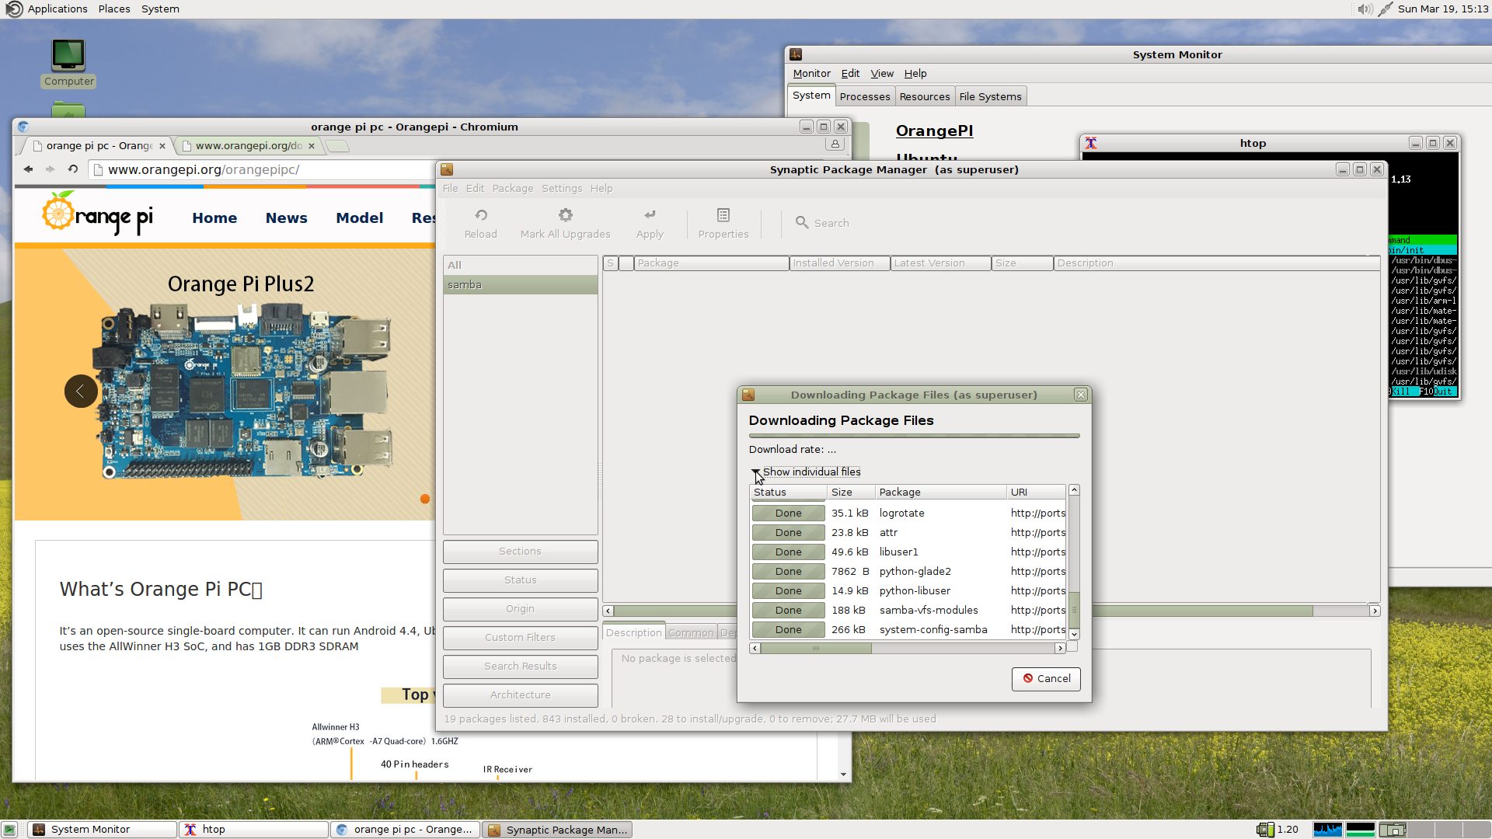Switch to the Resources tab in System Monitor
This screenshot has height=839, width=1492.
925,96
